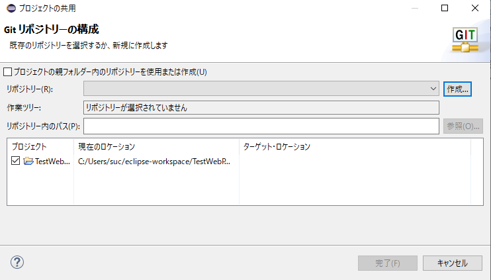Select the TestWeb... project row name
This screenshot has width=491, height=280.
[52, 162]
